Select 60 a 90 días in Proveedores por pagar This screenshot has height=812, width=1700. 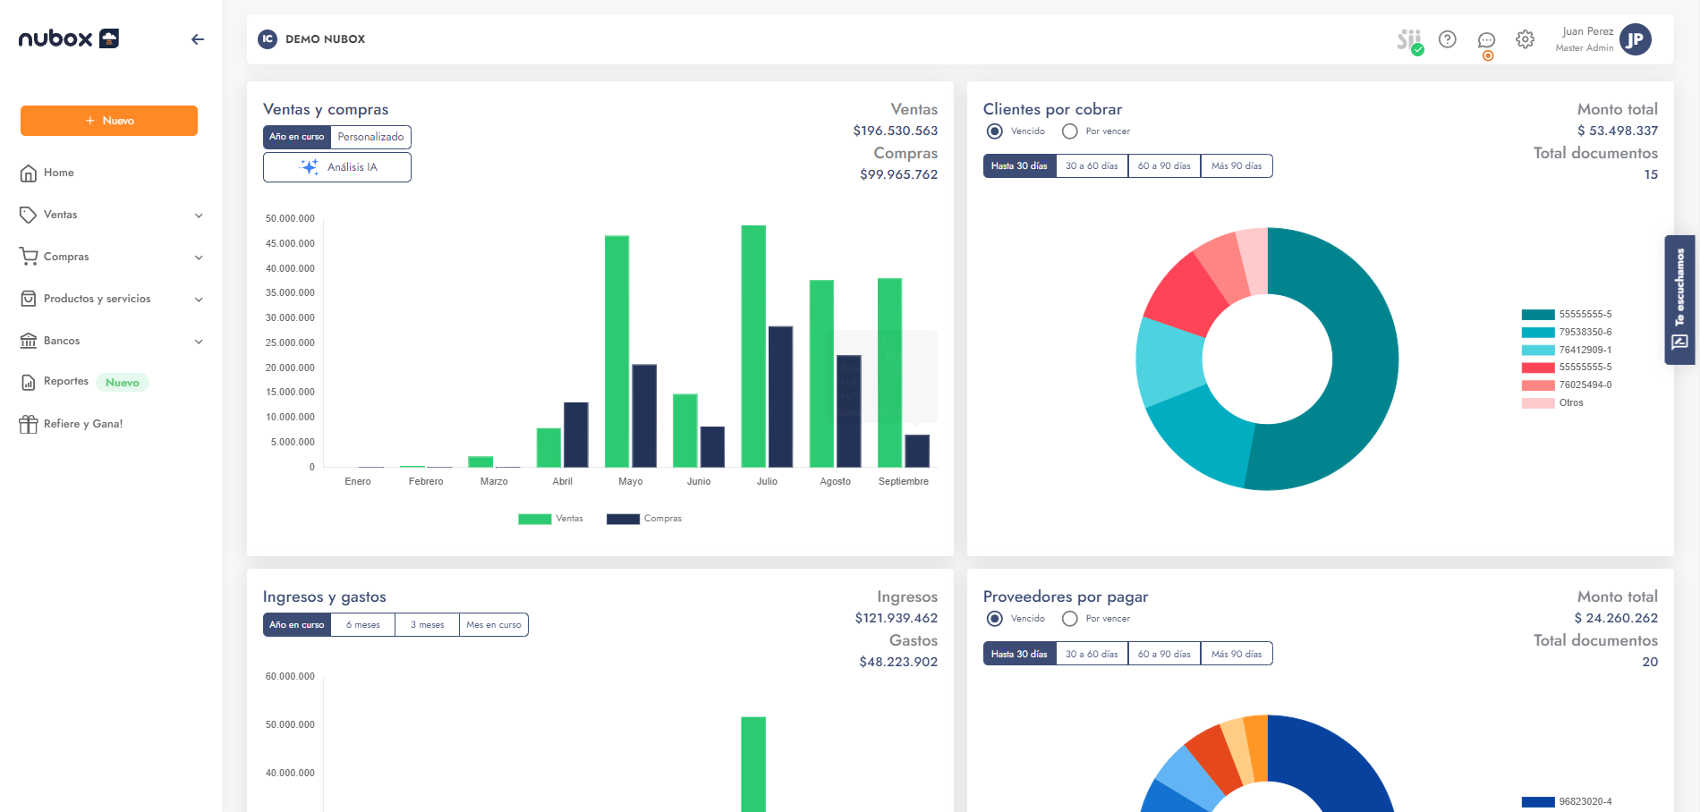click(x=1164, y=654)
